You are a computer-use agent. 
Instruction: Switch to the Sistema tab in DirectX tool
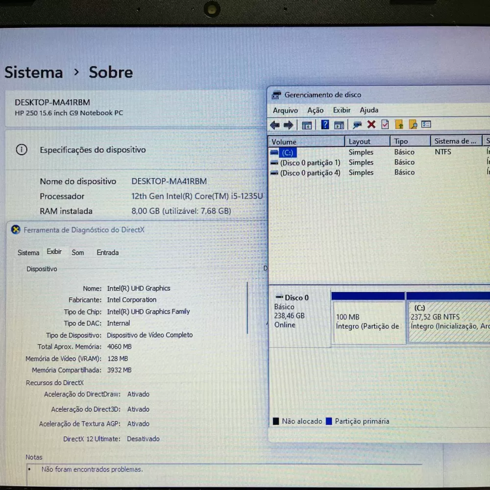pos(28,252)
